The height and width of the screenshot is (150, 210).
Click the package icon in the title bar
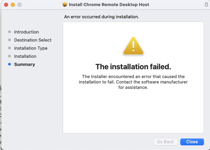point(65,5)
